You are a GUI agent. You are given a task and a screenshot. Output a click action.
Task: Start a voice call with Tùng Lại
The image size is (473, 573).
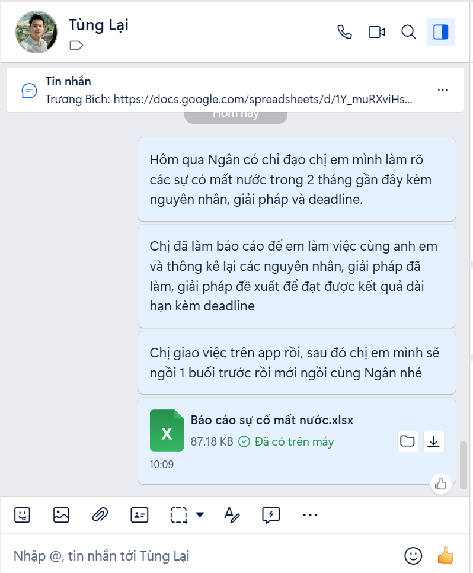(344, 32)
